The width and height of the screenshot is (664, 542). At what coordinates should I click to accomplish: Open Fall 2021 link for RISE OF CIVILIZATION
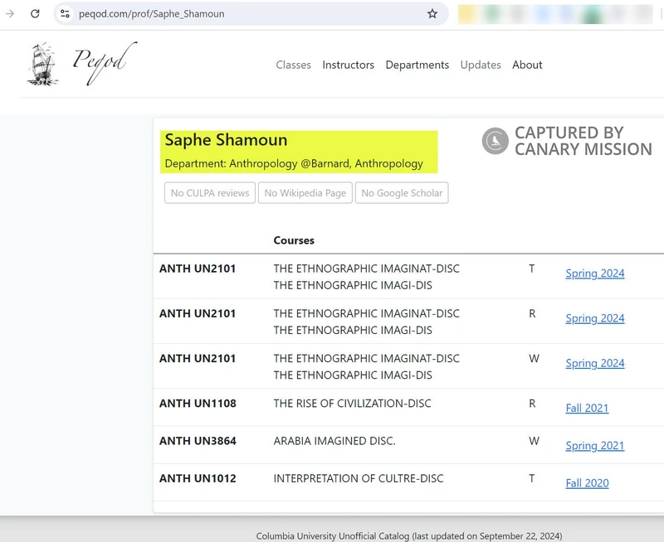pyautogui.click(x=587, y=408)
